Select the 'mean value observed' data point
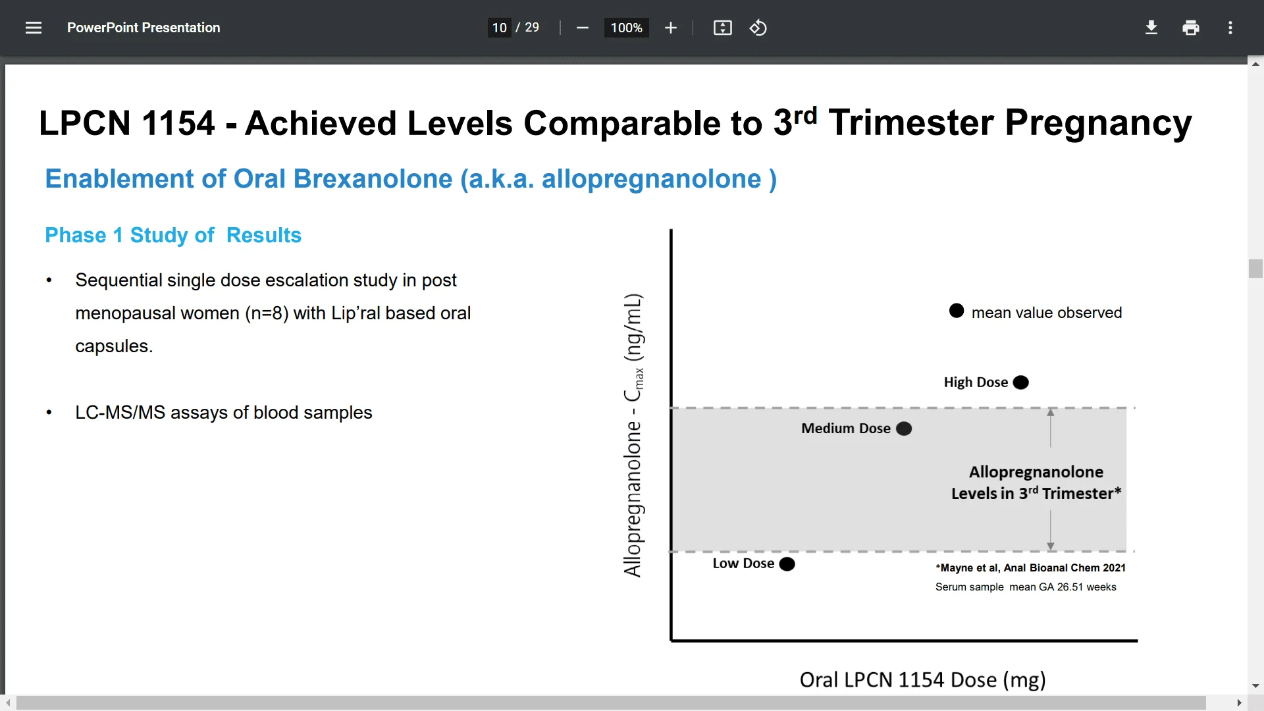1264x711 pixels. pyautogui.click(x=955, y=311)
